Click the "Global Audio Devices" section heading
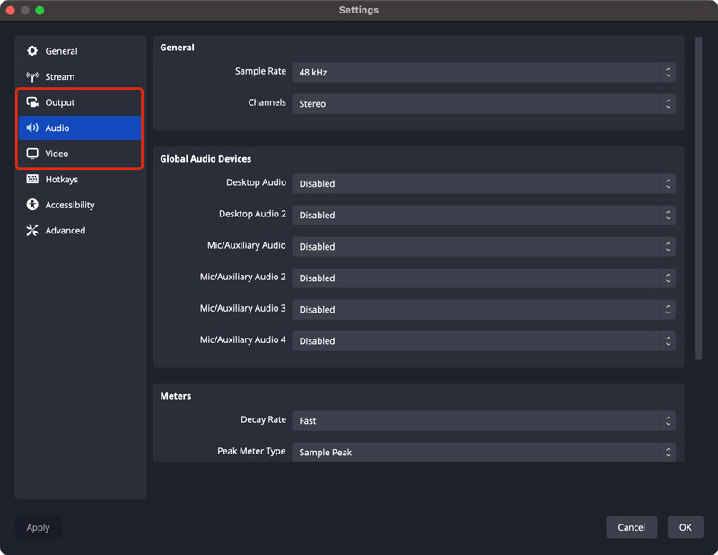Viewport: 718px width, 555px height. pos(206,159)
